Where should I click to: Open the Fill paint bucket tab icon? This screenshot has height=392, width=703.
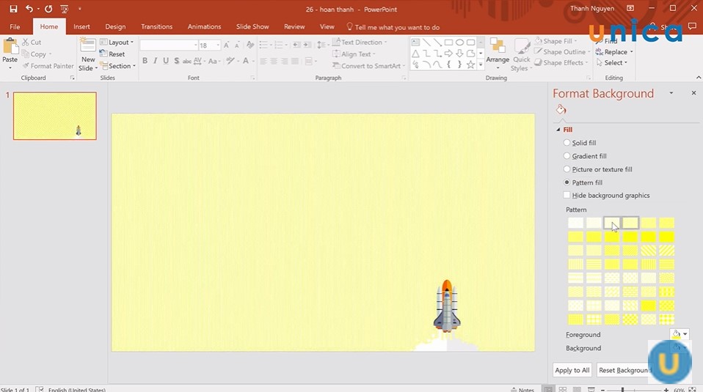coord(561,110)
